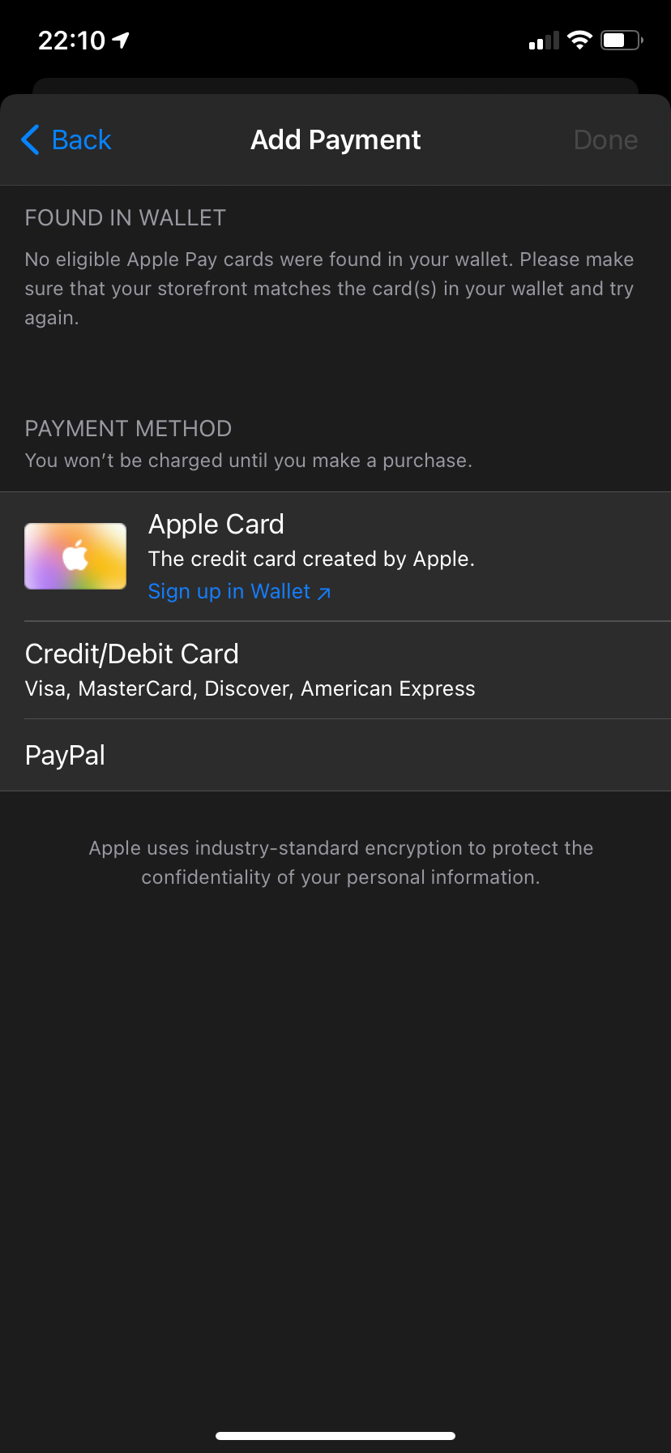Go back using the Back label
Image resolution: width=671 pixels, height=1453 pixels.
click(80, 139)
